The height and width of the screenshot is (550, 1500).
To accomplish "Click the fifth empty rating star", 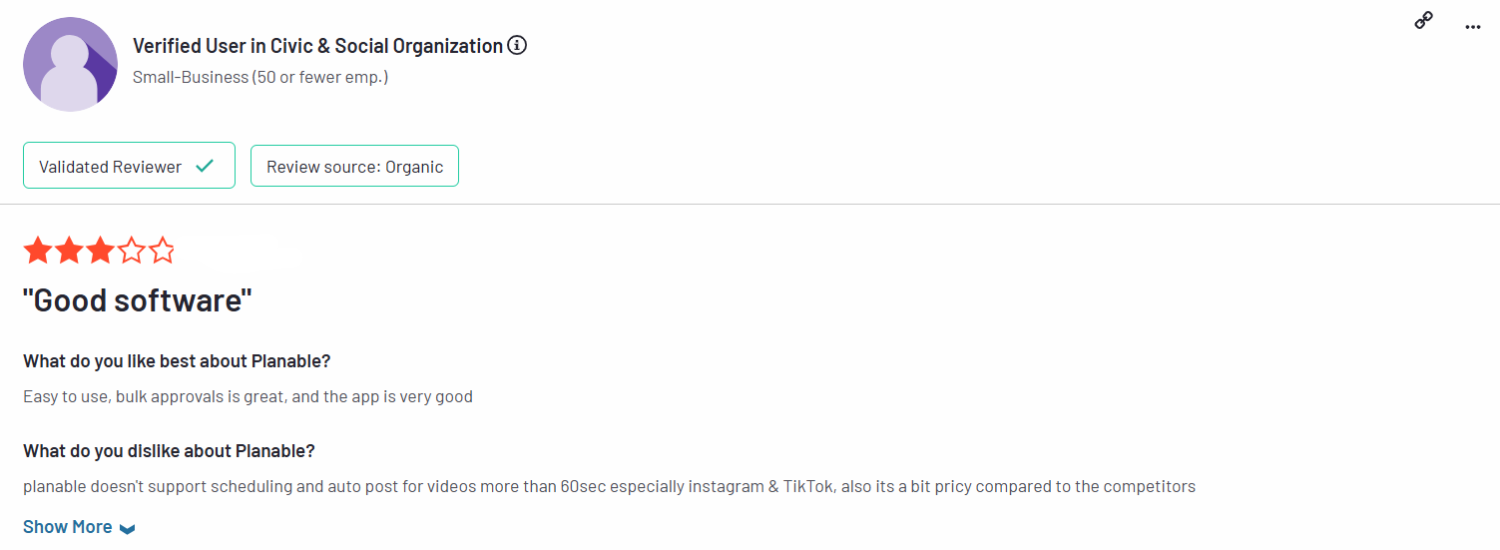I will pos(162,251).
